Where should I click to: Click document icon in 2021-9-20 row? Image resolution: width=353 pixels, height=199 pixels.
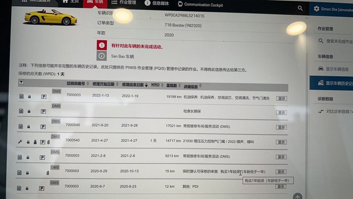21,126
